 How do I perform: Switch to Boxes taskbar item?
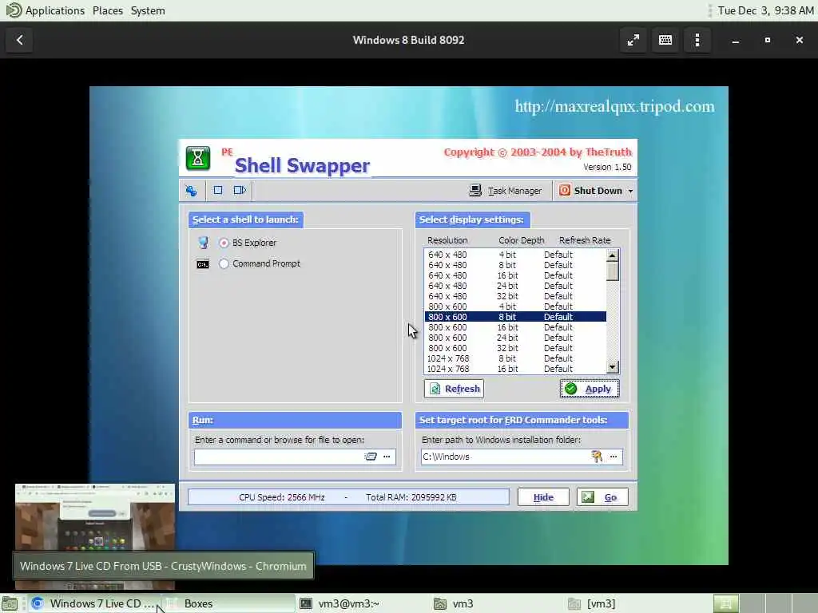[x=228, y=603]
